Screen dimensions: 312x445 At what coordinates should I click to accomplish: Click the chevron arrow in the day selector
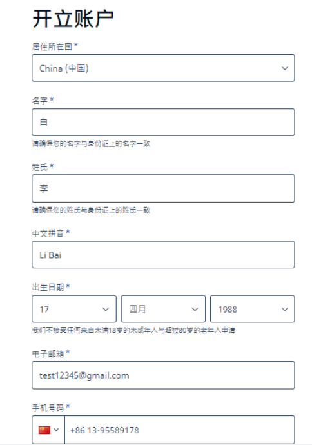[x=106, y=310]
